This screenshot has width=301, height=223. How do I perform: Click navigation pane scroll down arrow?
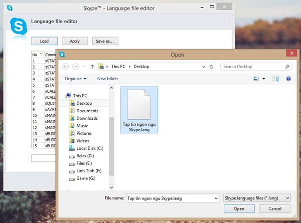click(x=111, y=187)
